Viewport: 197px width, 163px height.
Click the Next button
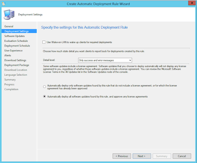pyautogui.click(x=141, y=156)
